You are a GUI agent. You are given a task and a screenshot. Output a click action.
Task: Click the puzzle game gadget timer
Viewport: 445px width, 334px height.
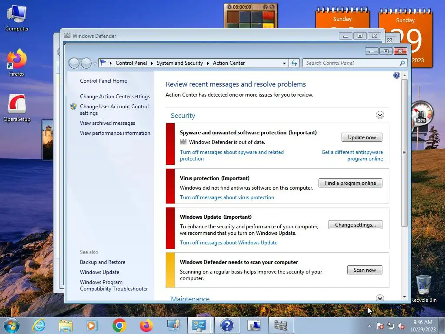tap(242, 7)
